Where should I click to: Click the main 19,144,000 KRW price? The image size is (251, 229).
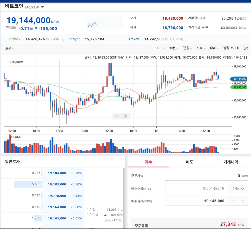coord(33,20)
